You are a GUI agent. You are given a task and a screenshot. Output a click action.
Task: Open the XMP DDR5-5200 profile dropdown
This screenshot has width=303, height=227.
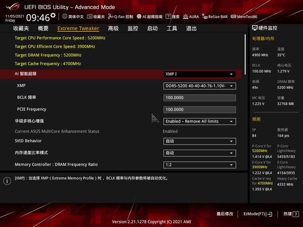[200, 86]
